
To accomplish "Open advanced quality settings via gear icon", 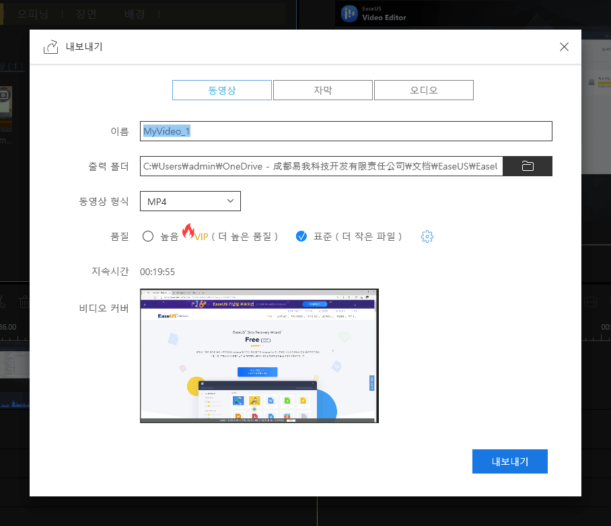I will (427, 236).
